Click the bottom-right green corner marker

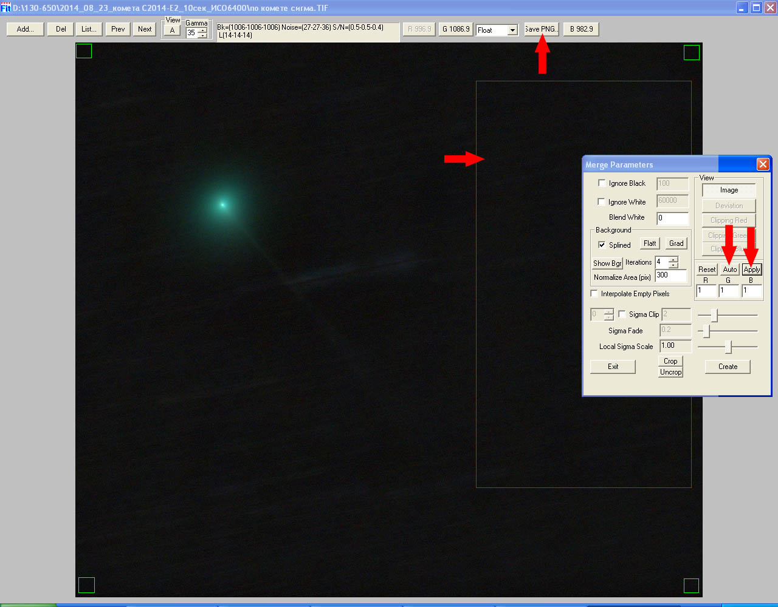[691, 586]
